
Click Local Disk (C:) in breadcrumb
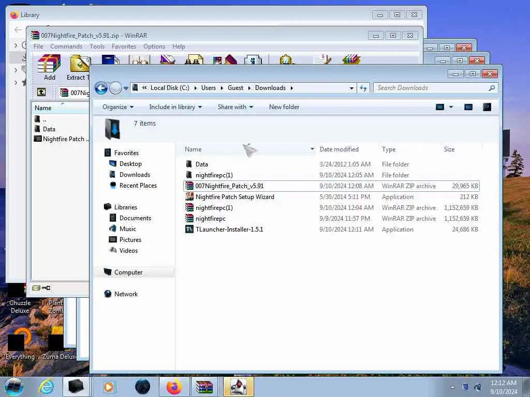170,88
